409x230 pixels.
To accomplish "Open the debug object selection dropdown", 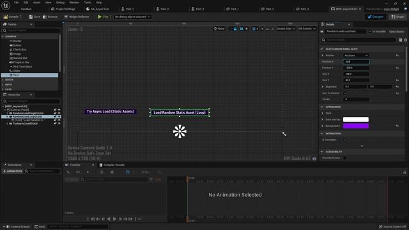I will click(132, 17).
